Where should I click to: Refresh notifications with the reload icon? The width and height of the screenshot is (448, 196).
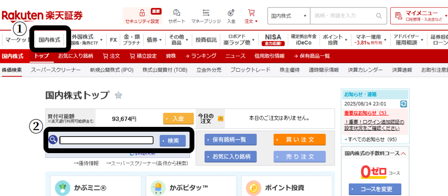(x=404, y=104)
